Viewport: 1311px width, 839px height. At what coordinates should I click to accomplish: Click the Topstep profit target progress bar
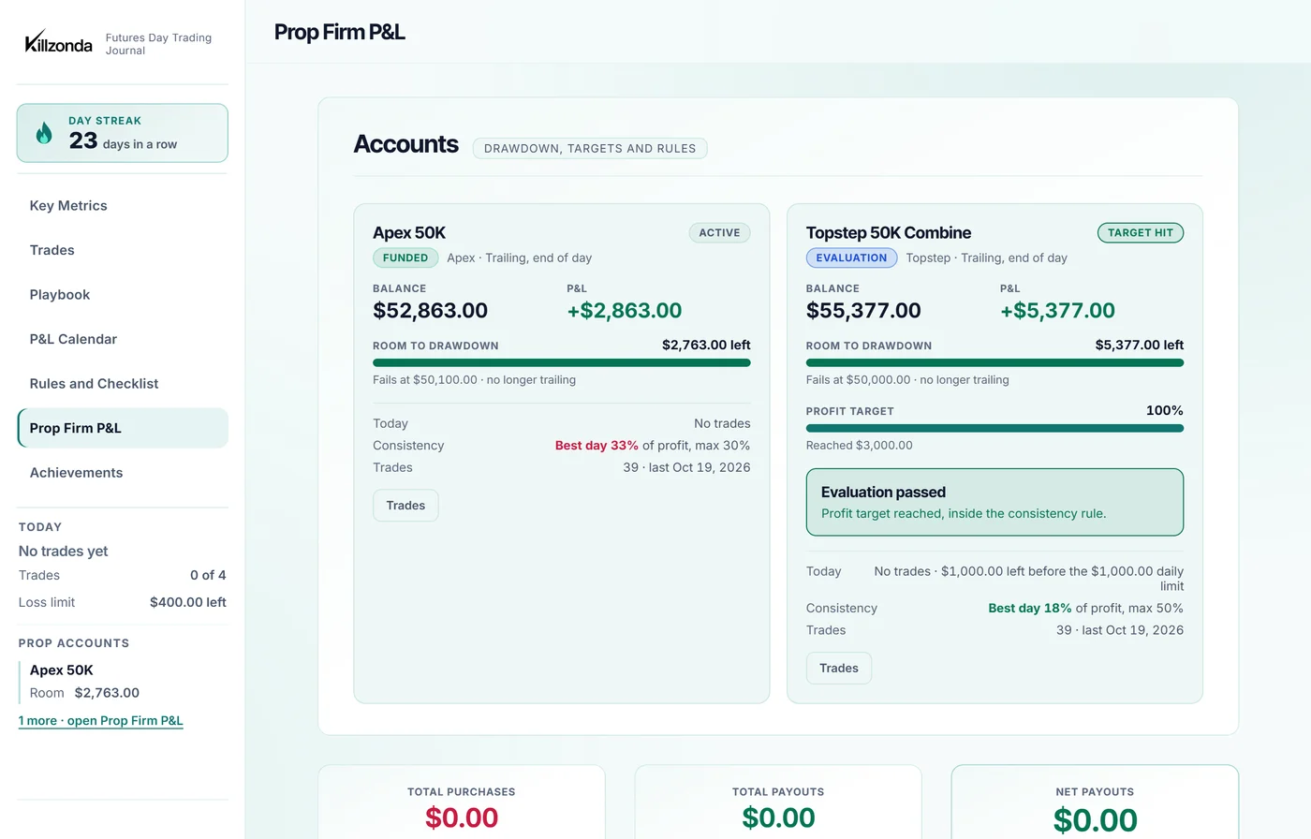click(994, 428)
